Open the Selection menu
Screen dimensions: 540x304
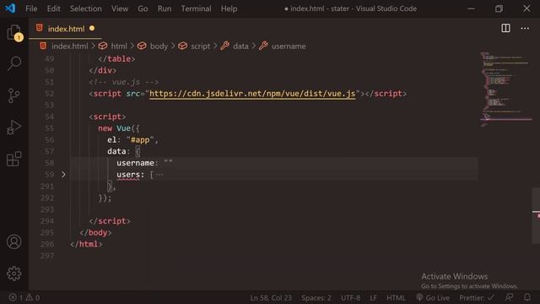point(86,8)
